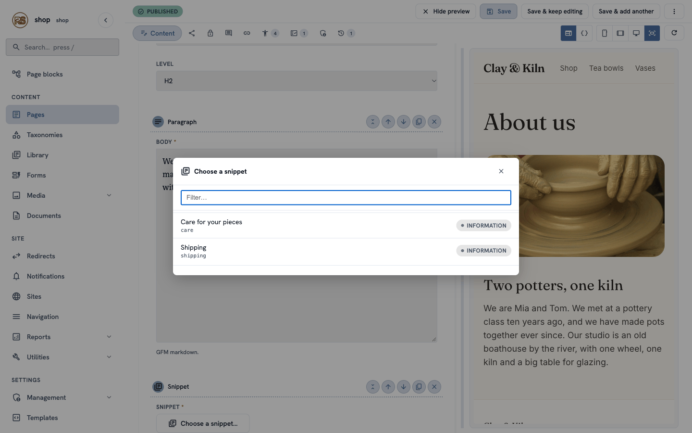Click Save & add another

point(626,12)
